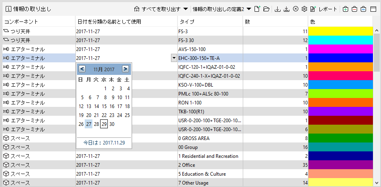Select the IQFC-120-1+IQAZ-01-0-02 type cell

(x=210, y=67)
